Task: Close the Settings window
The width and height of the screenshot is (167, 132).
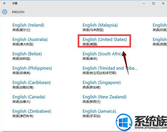Action: 163,3
